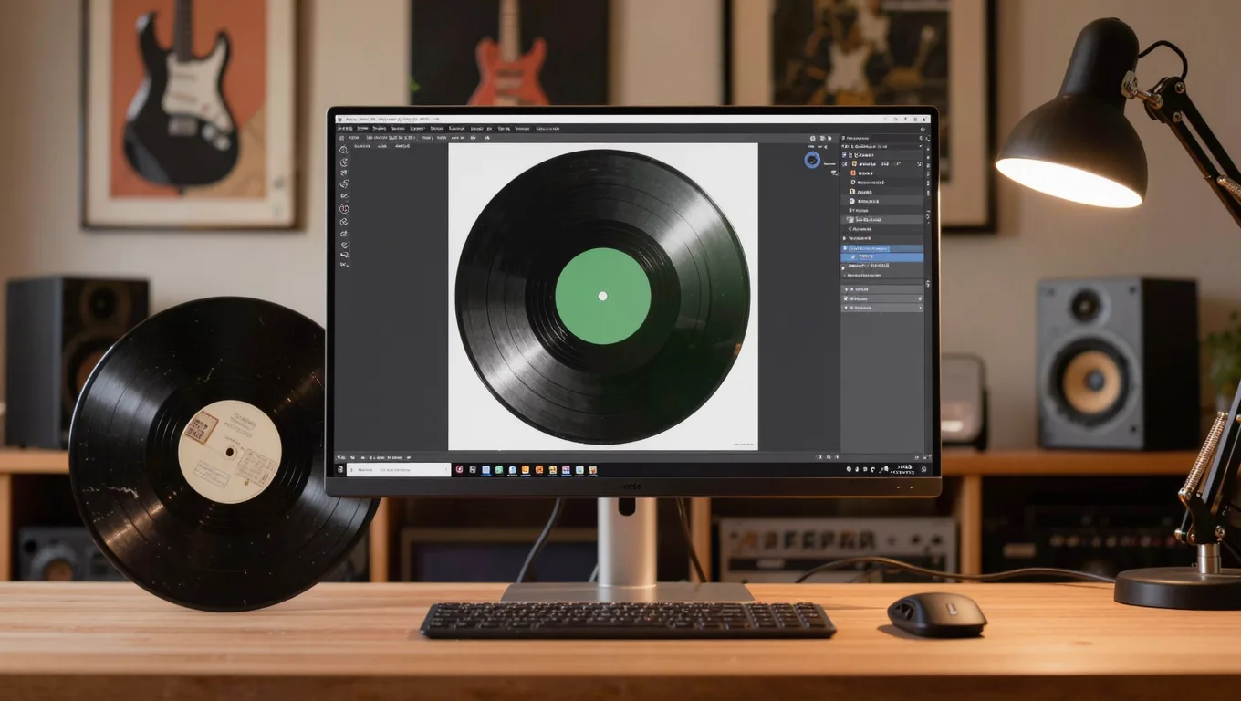Open the red circular app icon on taskbar

(x=459, y=469)
